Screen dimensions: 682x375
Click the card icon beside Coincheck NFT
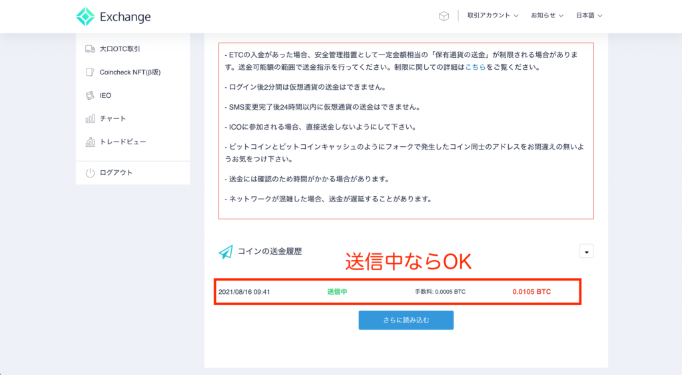pos(90,72)
